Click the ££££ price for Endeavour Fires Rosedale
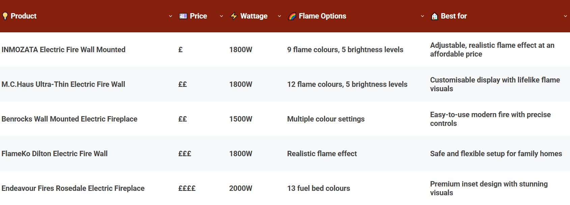This screenshot has height=205, width=570. [187, 188]
